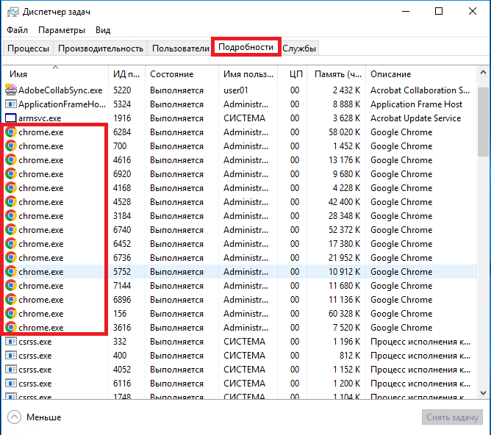Click csrss.exe icon for PID 332
The image size is (491, 435).
10,342
